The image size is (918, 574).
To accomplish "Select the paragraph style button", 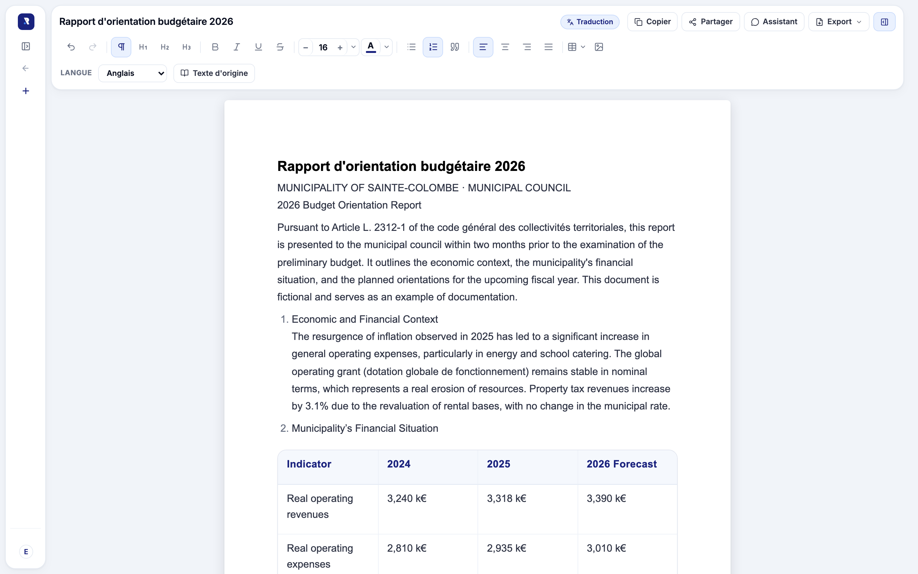I will (x=121, y=47).
